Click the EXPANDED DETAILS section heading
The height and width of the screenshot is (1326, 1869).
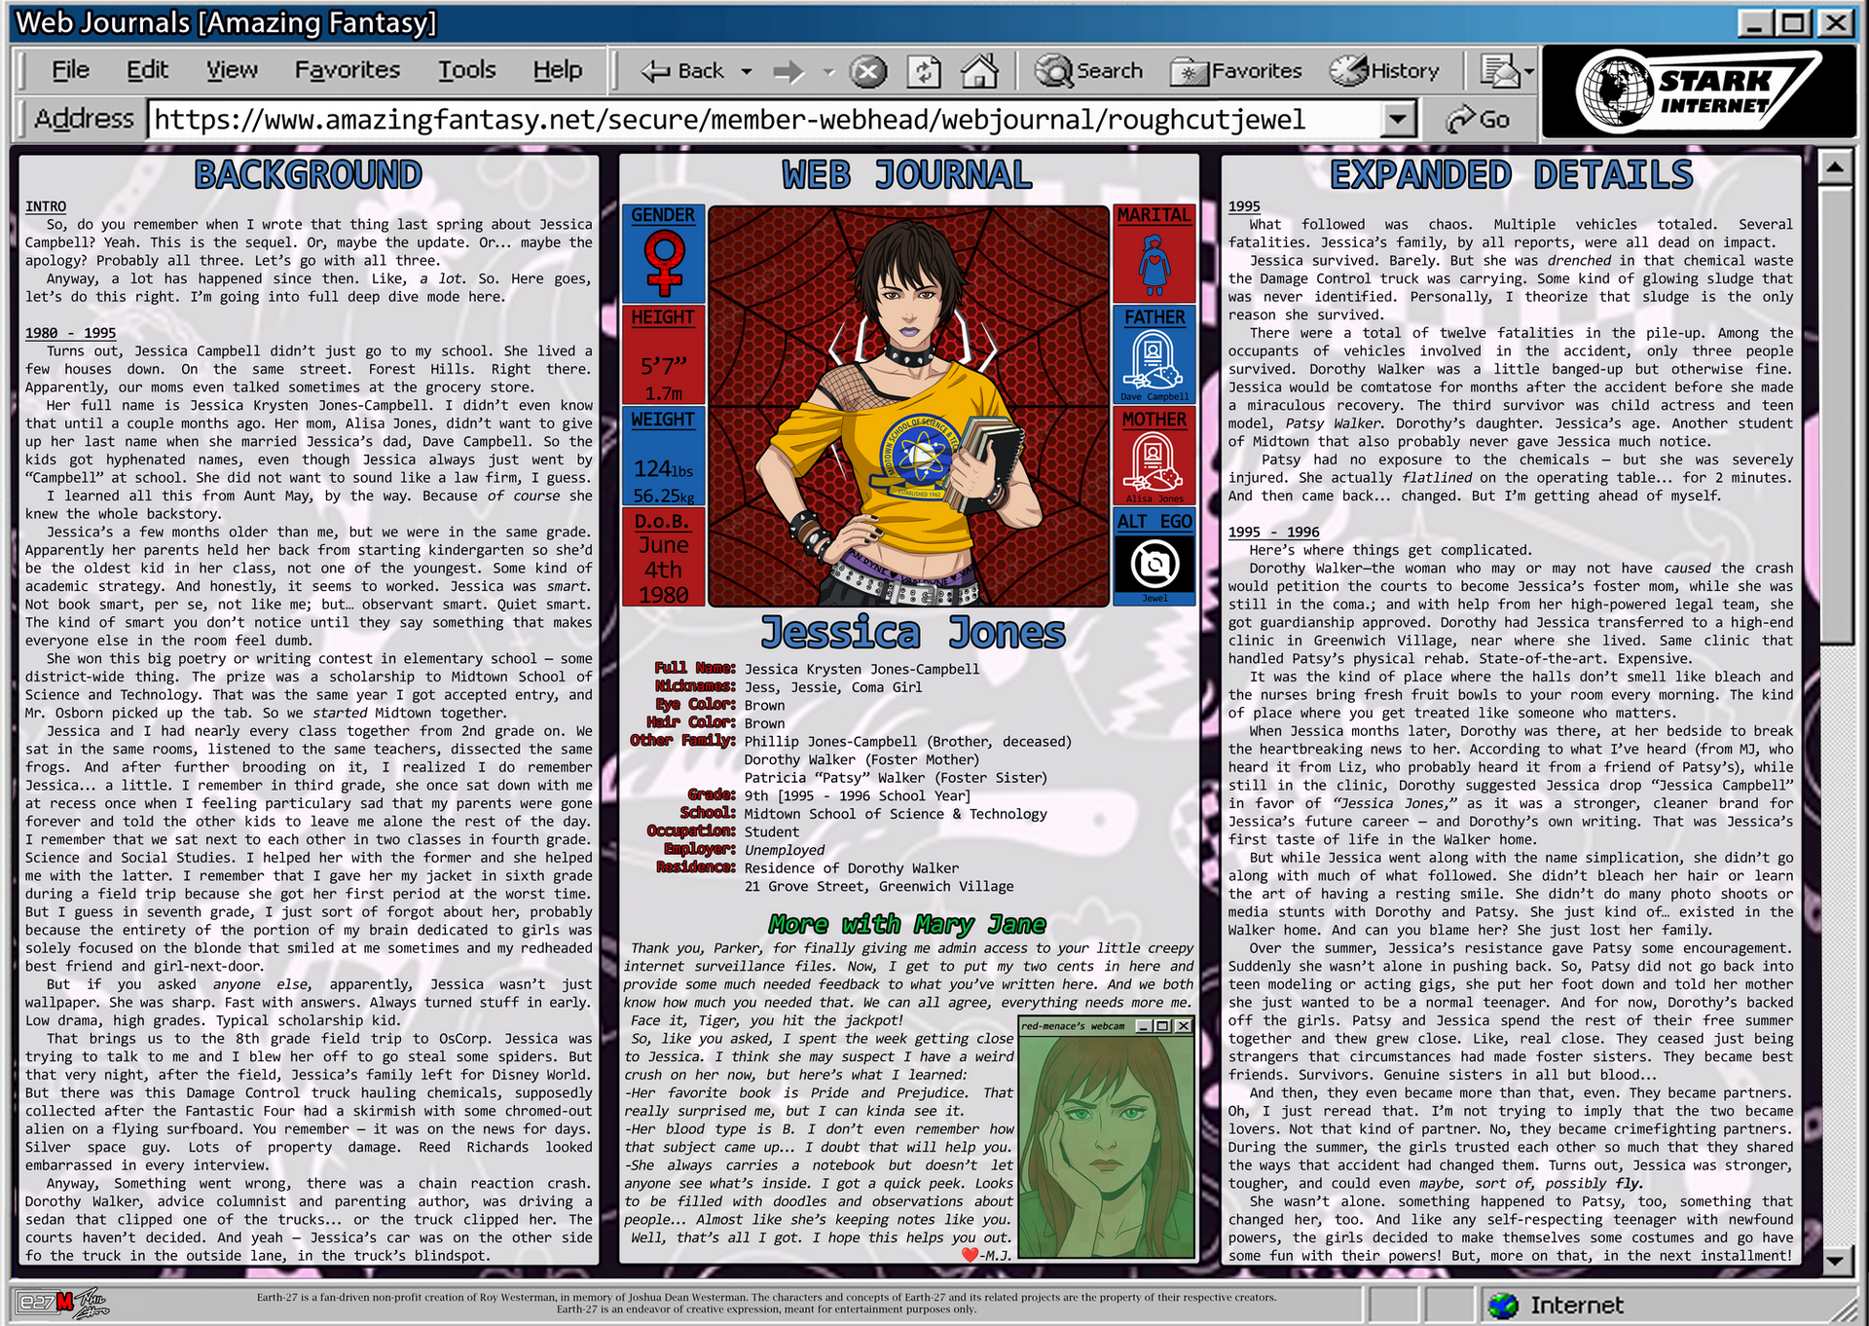pyautogui.click(x=1512, y=175)
